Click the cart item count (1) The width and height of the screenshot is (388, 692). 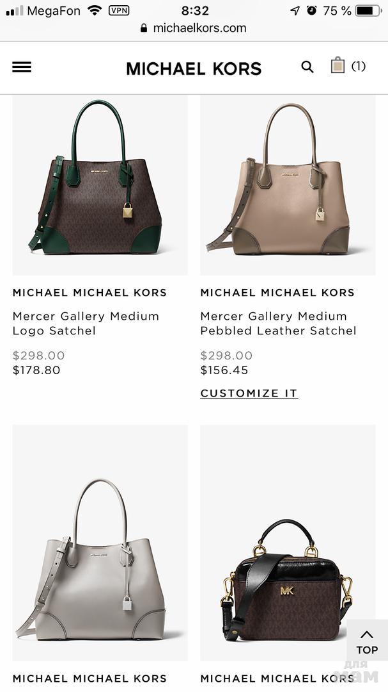[x=359, y=66]
